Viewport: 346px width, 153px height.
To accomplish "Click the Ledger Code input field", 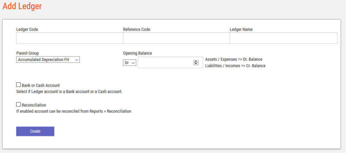I will point(69,38).
